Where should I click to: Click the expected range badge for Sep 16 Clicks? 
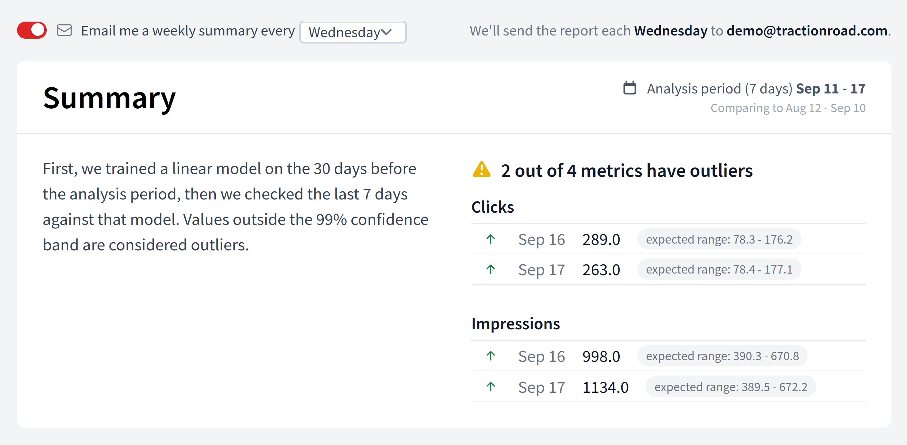719,239
